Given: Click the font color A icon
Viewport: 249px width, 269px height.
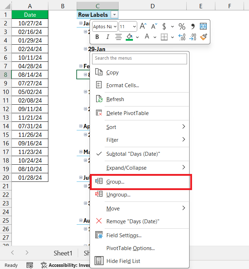Looking at the screenshot, I should coord(147,37).
